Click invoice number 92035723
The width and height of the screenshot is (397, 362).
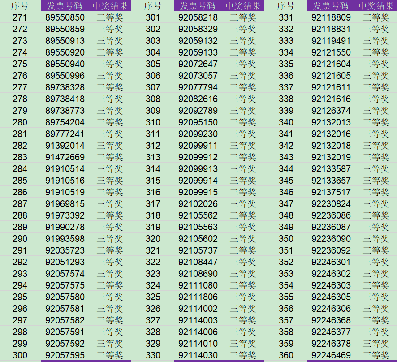pyautogui.click(x=65, y=250)
